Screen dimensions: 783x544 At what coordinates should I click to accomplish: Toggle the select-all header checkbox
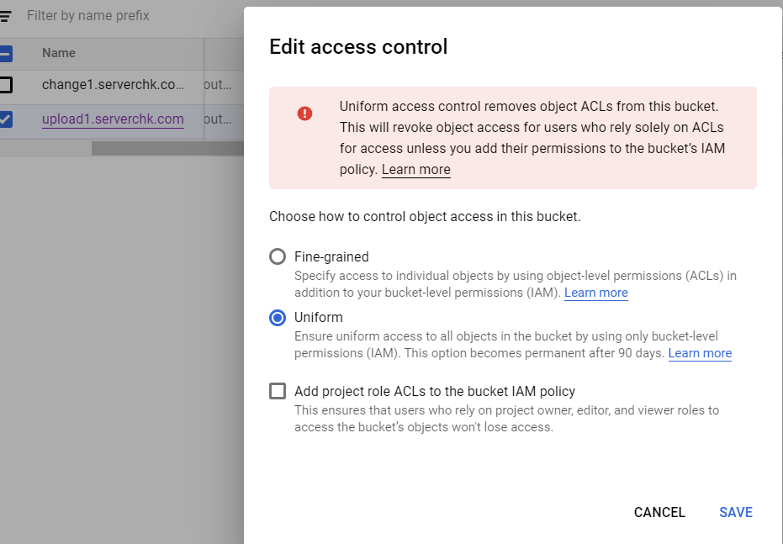click(x=5, y=54)
